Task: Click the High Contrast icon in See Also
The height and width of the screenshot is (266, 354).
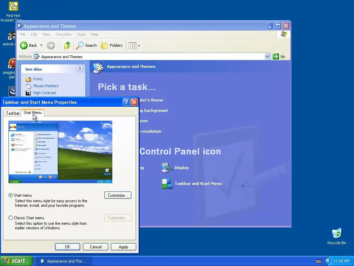Action: click(x=28, y=93)
